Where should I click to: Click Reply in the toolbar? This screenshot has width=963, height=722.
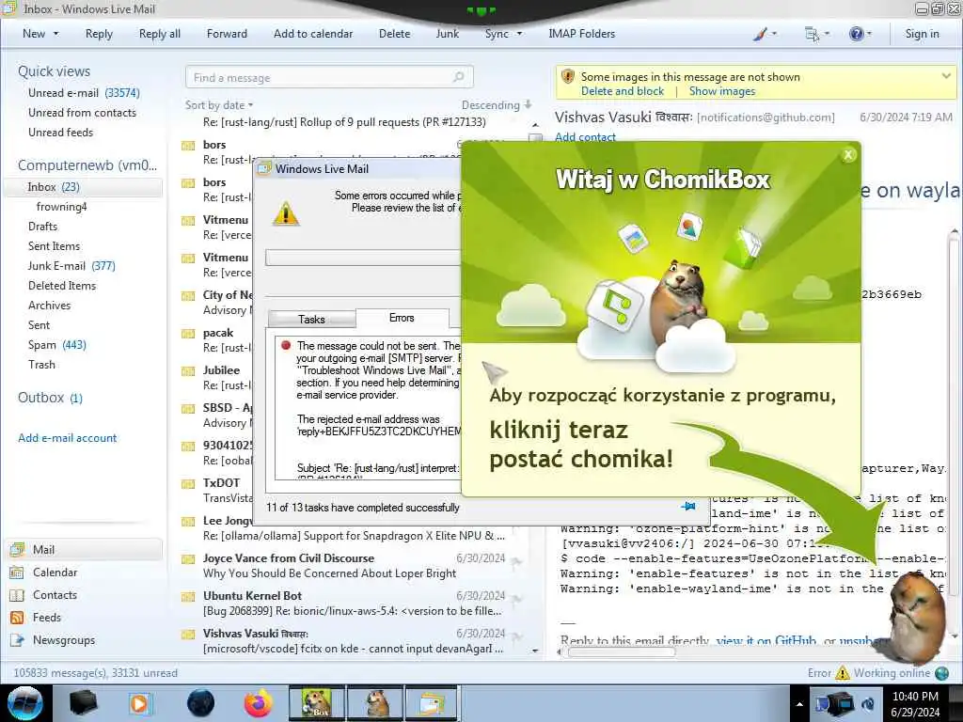(x=99, y=34)
